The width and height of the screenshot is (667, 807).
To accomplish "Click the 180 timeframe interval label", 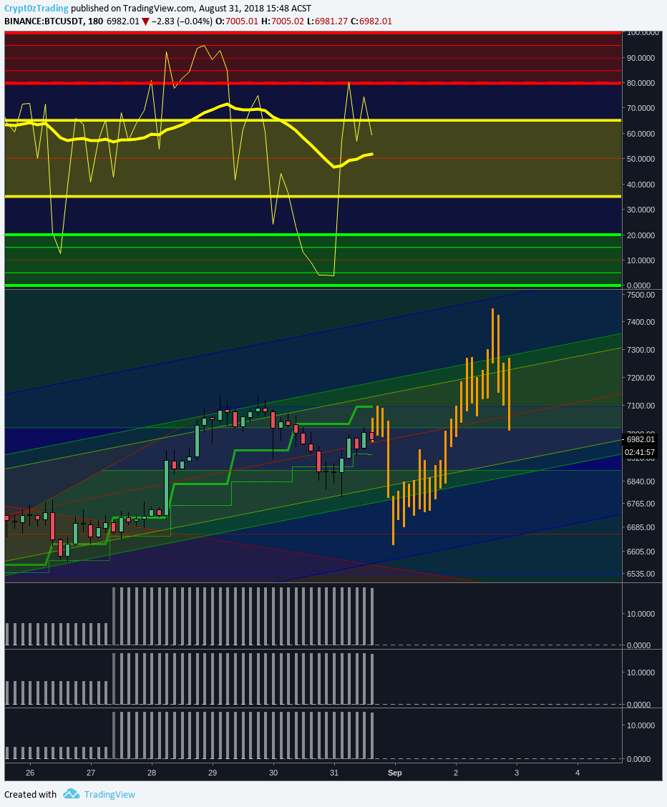I will 96,21.
